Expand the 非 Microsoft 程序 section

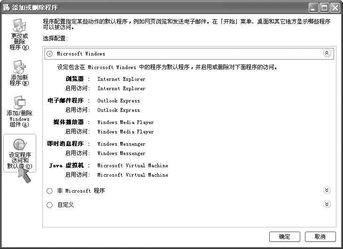pyautogui.click(x=327, y=190)
